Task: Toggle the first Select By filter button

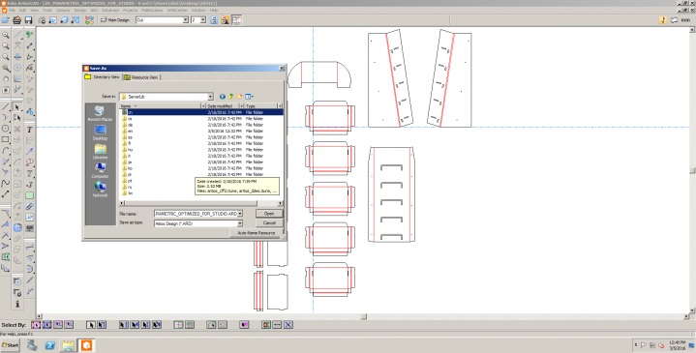Action: 36,325
